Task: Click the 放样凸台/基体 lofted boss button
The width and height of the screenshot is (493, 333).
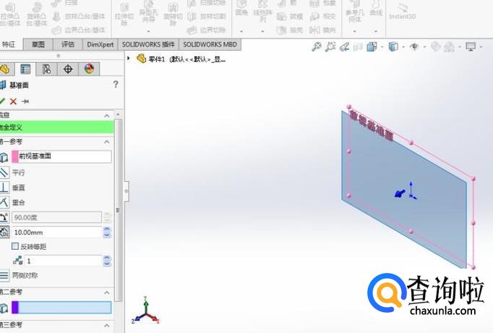Action: 79,17
